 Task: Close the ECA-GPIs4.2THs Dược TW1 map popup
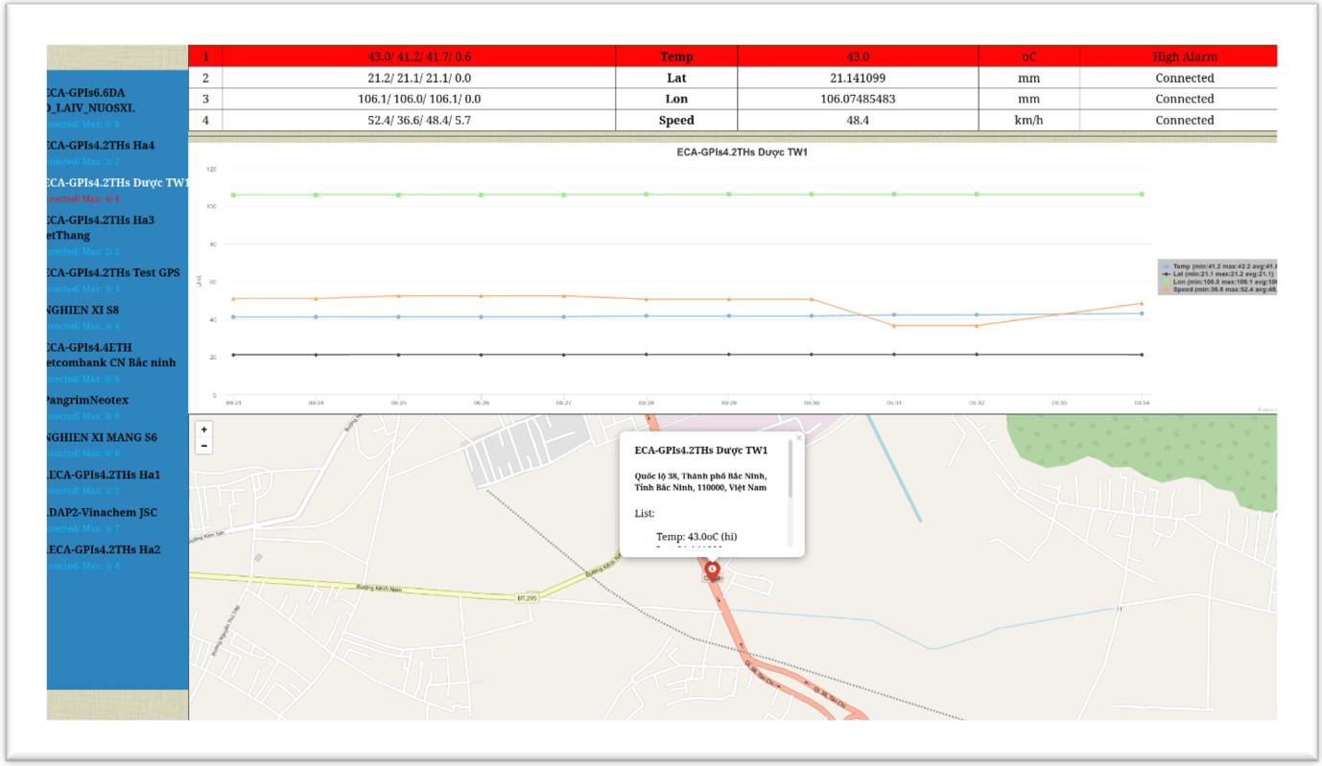[x=798, y=438]
